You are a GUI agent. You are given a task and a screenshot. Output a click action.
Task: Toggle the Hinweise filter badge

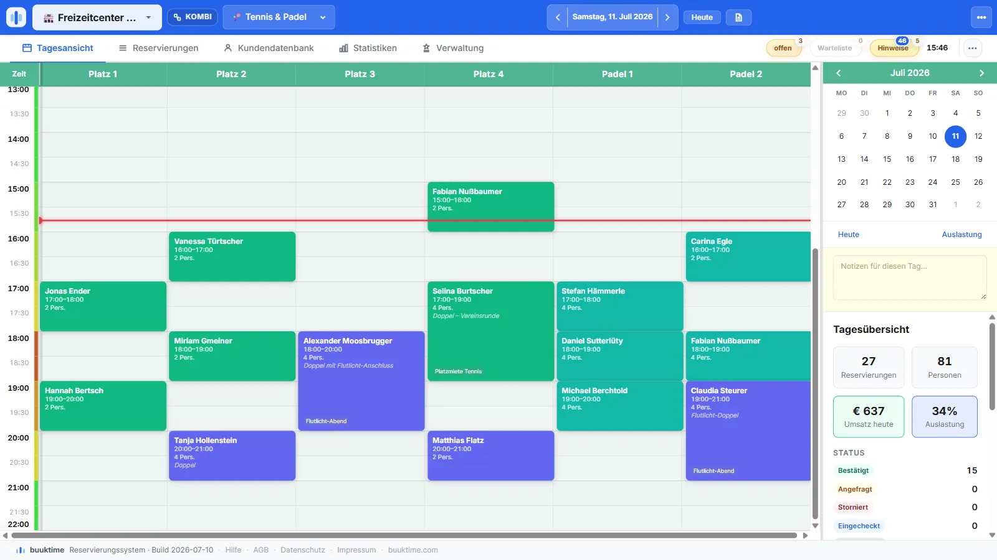[893, 48]
